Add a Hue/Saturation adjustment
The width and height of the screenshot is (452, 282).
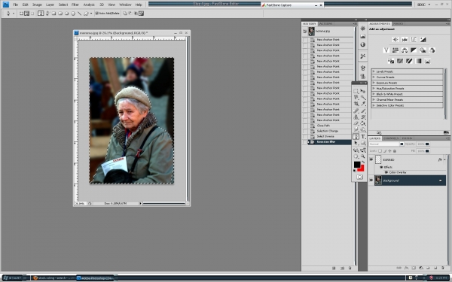pyautogui.click(x=395, y=50)
